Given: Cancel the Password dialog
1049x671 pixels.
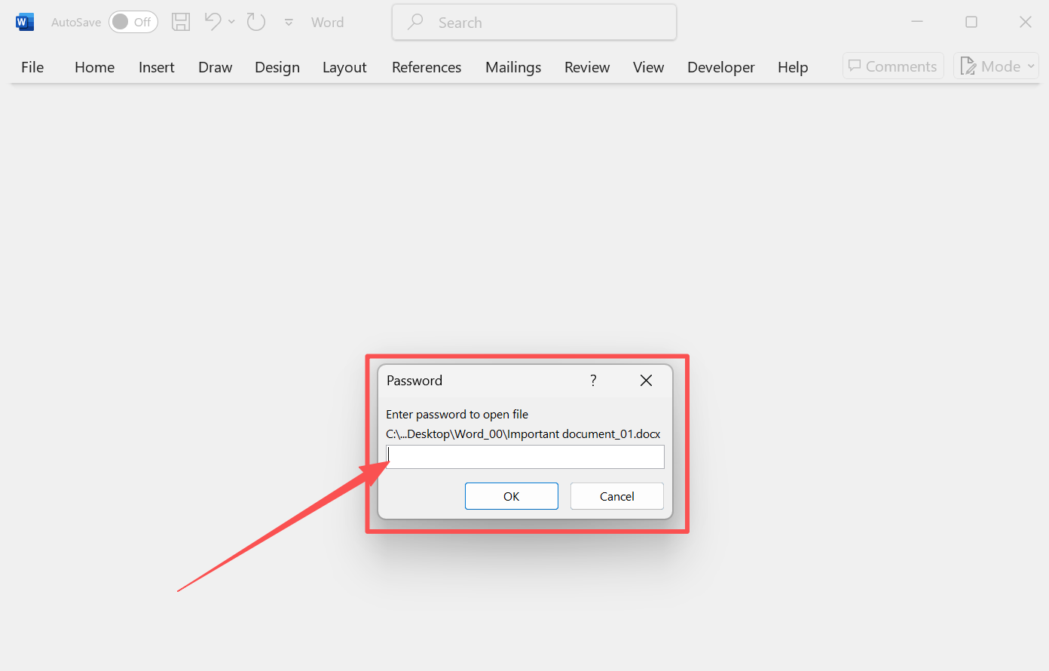Looking at the screenshot, I should coord(617,496).
